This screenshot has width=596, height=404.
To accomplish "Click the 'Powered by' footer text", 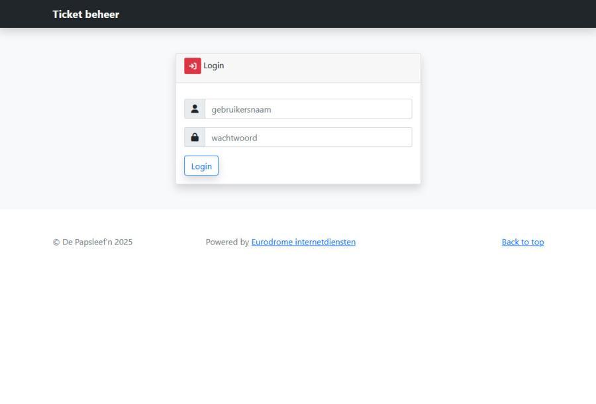I will coord(227,242).
